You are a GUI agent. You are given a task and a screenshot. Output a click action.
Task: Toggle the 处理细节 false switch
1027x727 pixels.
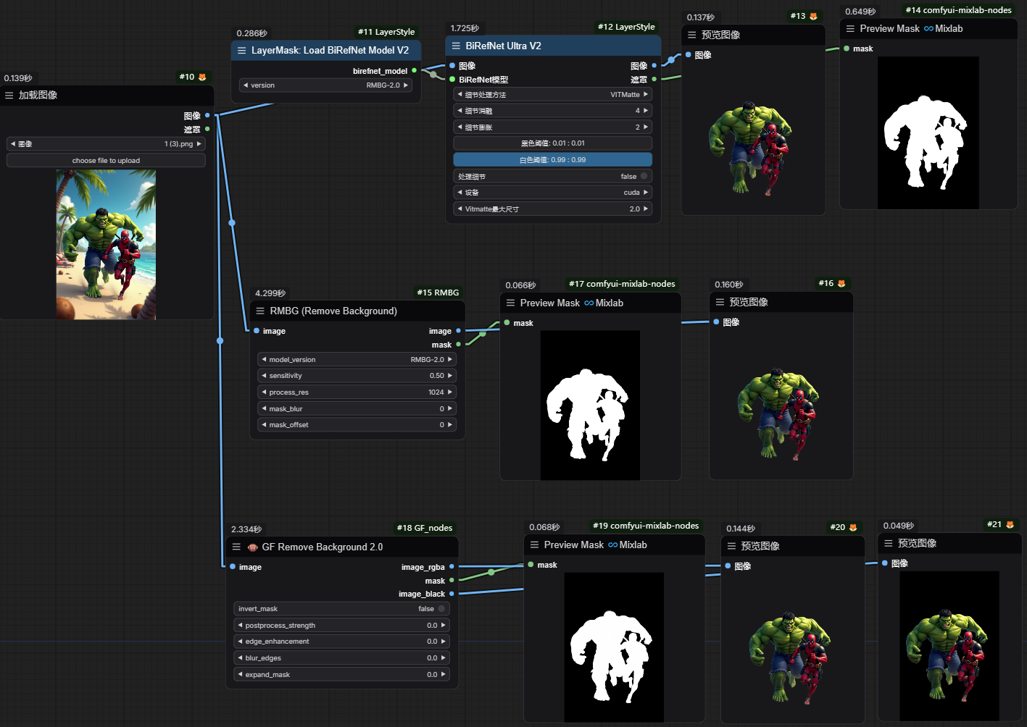click(644, 176)
